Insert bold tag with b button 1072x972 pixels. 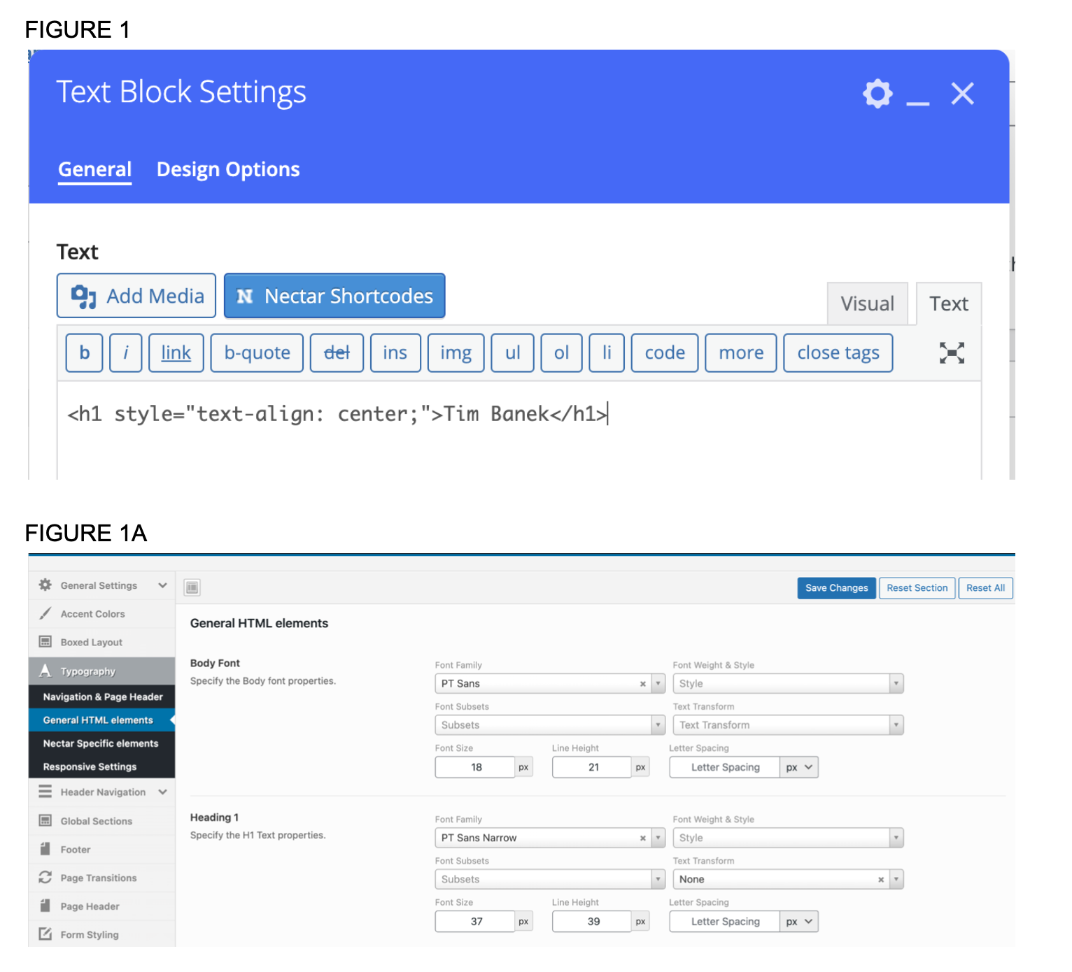85,353
